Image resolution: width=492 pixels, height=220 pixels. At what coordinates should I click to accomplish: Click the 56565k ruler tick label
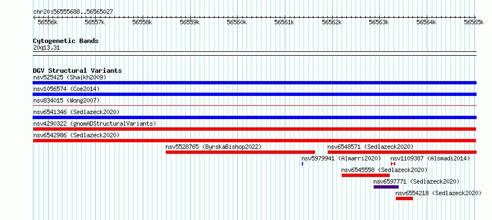[x=474, y=22]
